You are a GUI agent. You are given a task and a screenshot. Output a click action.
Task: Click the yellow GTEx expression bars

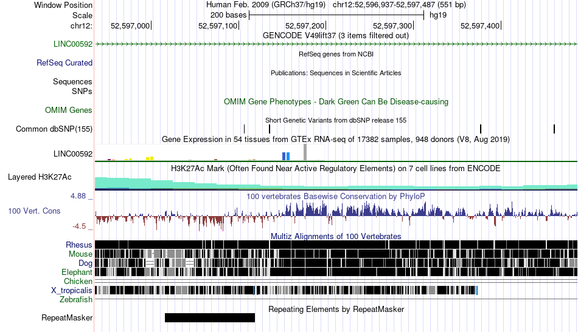point(150,158)
